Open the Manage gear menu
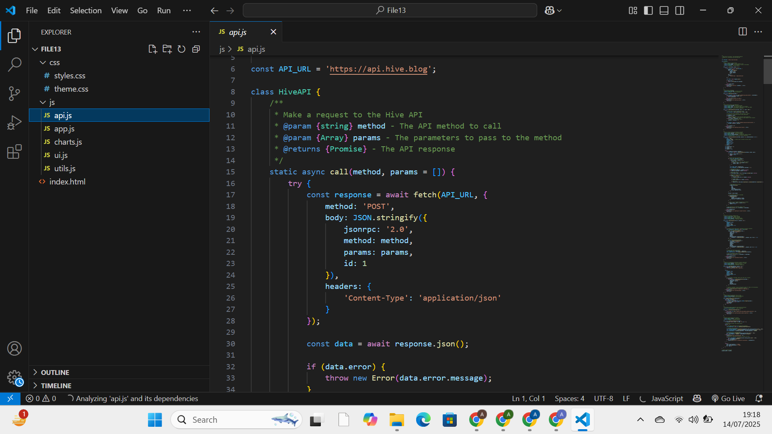Image resolution: width=772 pixels, height=434 pixels. point(14,377)
